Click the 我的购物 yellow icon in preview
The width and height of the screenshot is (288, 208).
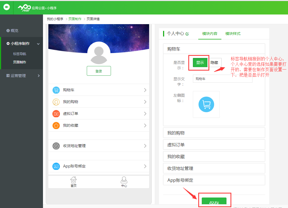(x=56, y=102)
